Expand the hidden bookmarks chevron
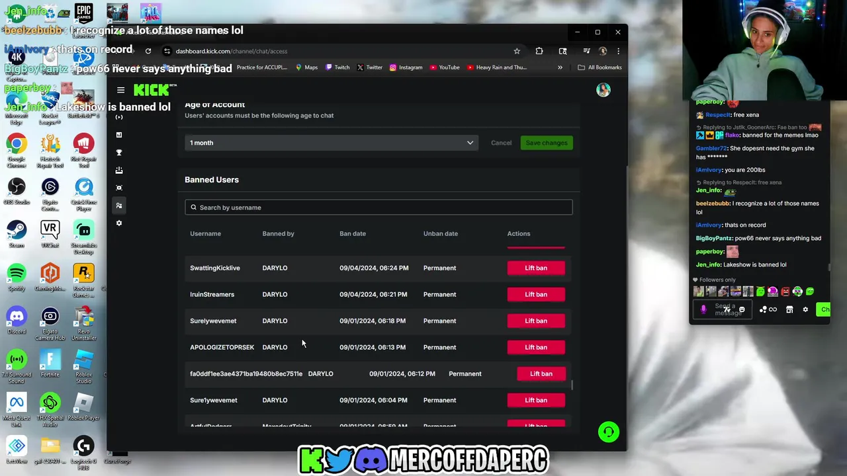Viewport: 847px width, 476px height. click(x=560, y=67)
